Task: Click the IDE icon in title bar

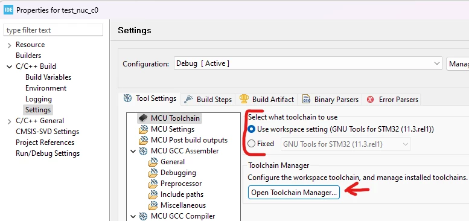Action: (8, 10)
